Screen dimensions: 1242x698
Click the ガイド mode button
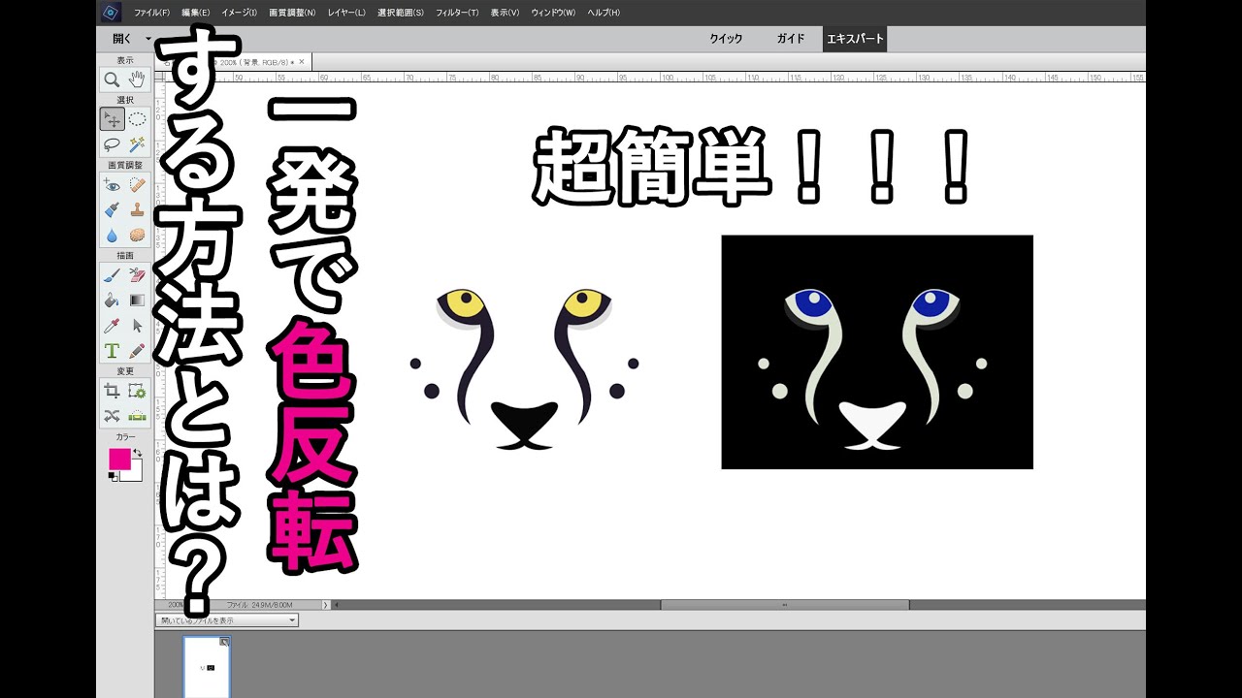pos(790,39)
